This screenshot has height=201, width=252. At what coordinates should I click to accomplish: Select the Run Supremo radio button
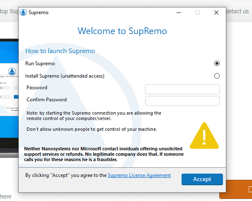217,63
